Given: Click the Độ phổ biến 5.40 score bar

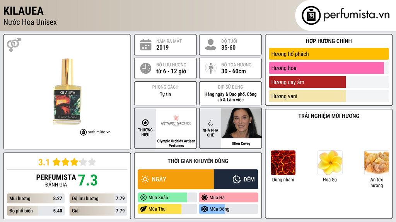Looking at the screenshot, I should pos(36,211).
